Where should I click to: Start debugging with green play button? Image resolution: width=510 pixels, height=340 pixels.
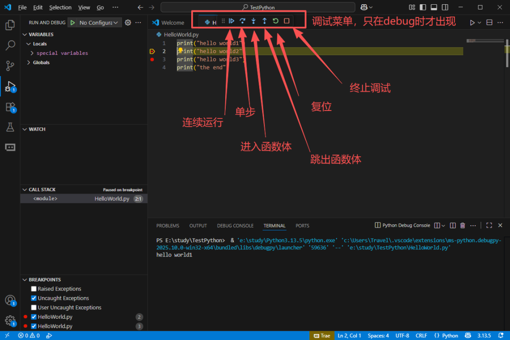73,23
